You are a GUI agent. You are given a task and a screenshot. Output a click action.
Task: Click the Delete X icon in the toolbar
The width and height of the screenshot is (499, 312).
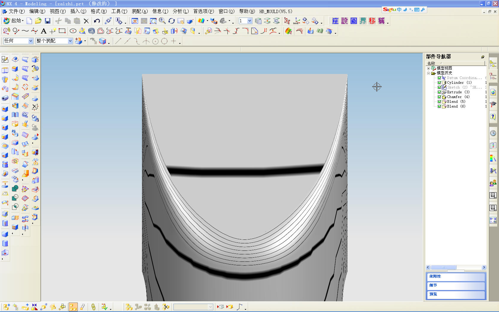pyautogui.click(x=86, y=21)
